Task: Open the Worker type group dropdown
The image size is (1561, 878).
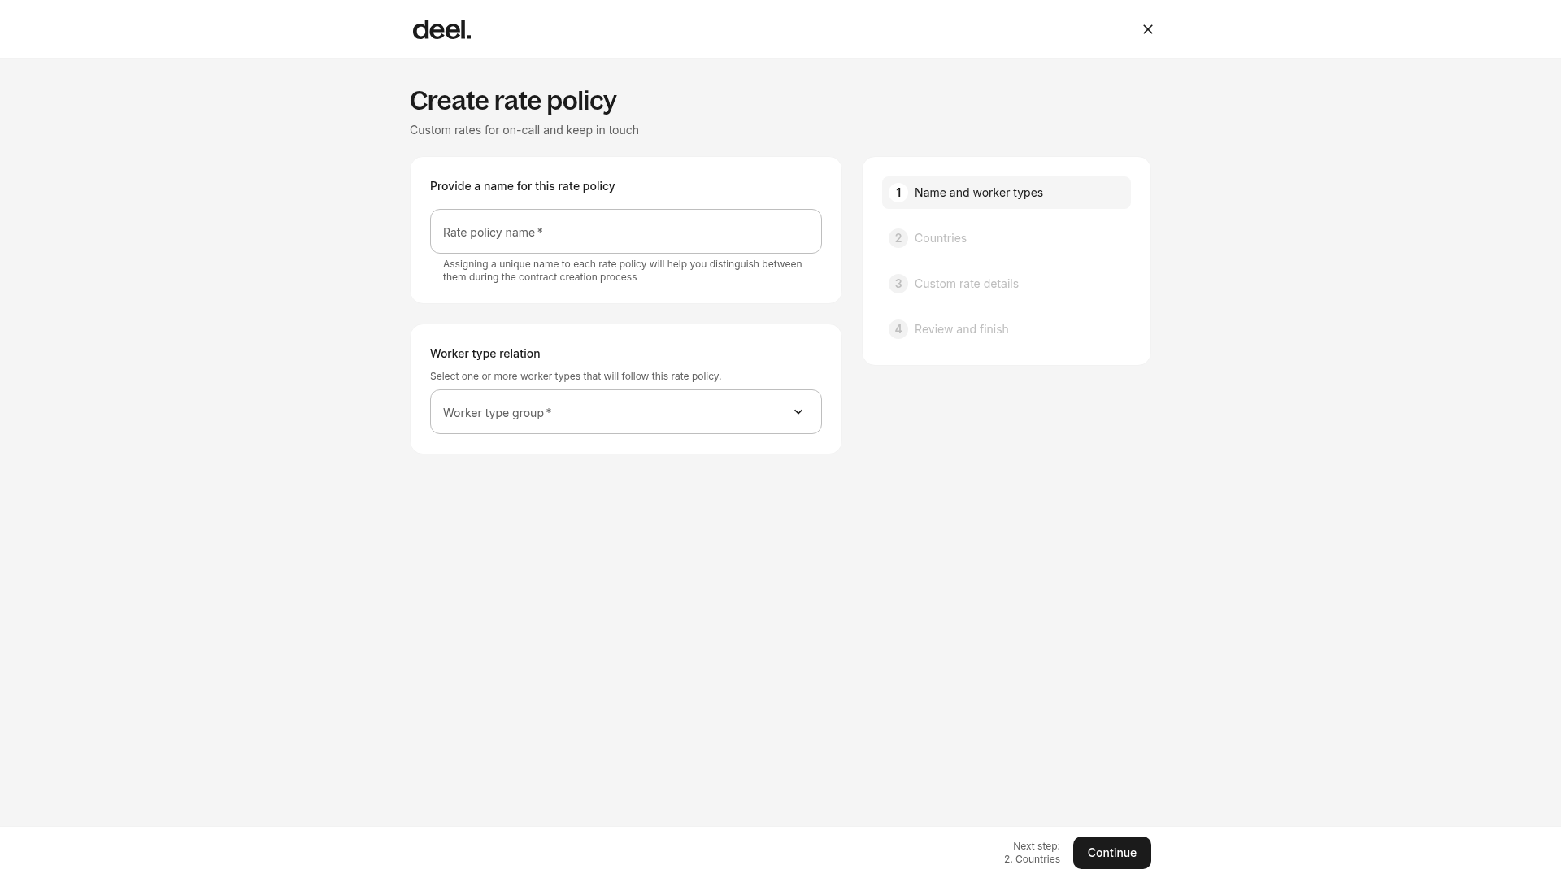Action: pos(626,412)
